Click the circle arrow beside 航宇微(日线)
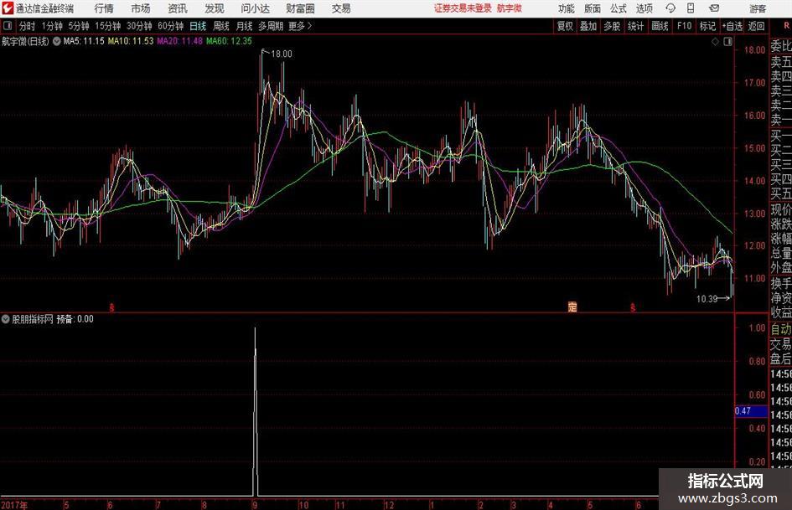The image size is (792, 510). [x=57, y=41]
